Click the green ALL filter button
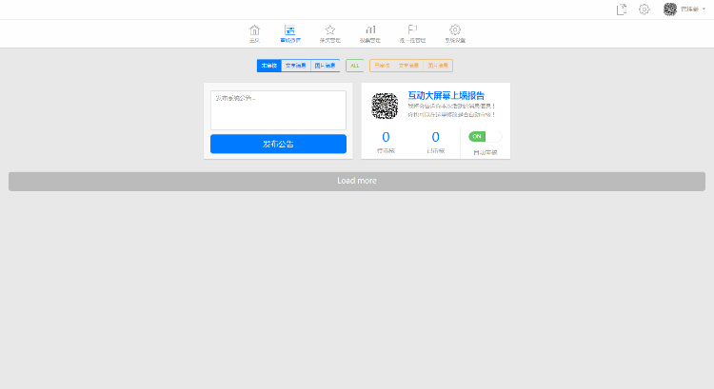Screen dimensions: 714x389 355,66
